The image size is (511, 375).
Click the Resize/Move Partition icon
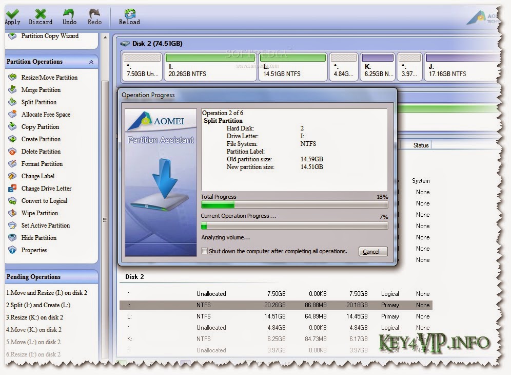[12, 77]
